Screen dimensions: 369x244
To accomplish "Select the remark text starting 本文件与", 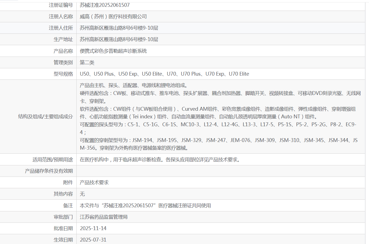I will click(x=145, y=206).
